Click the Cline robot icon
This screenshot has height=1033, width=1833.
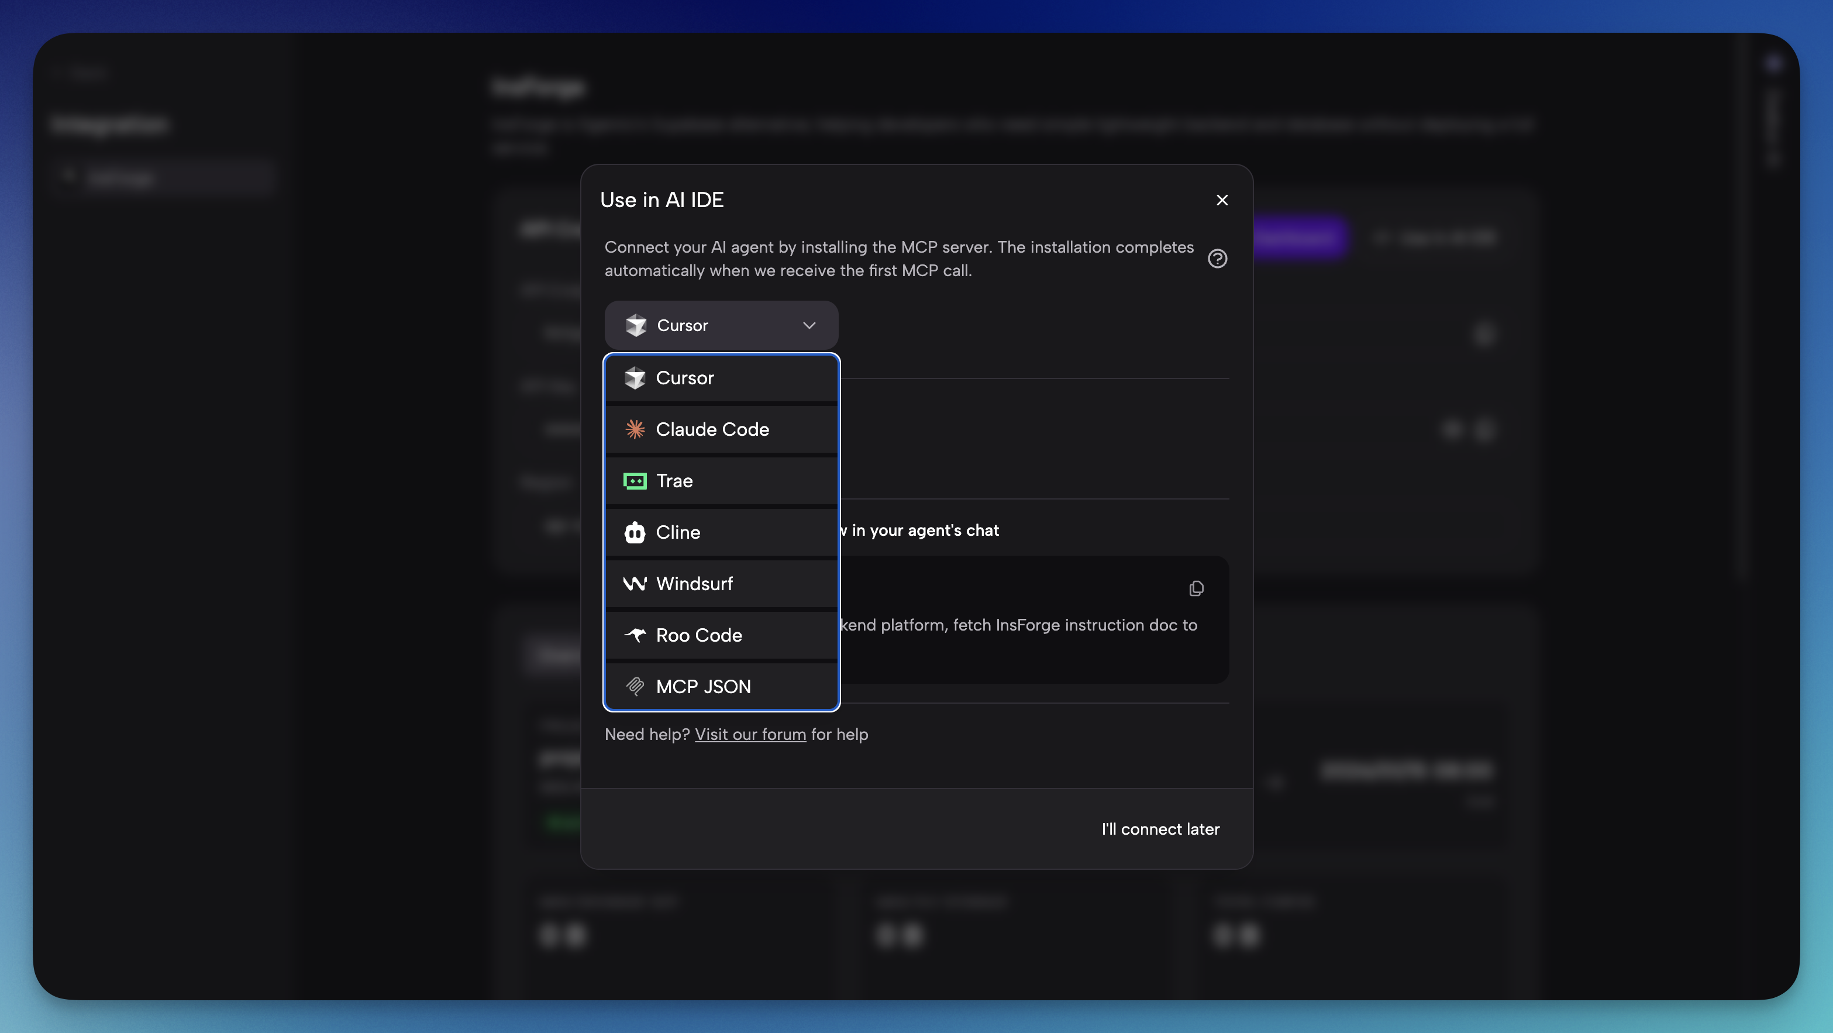[635, 532]
